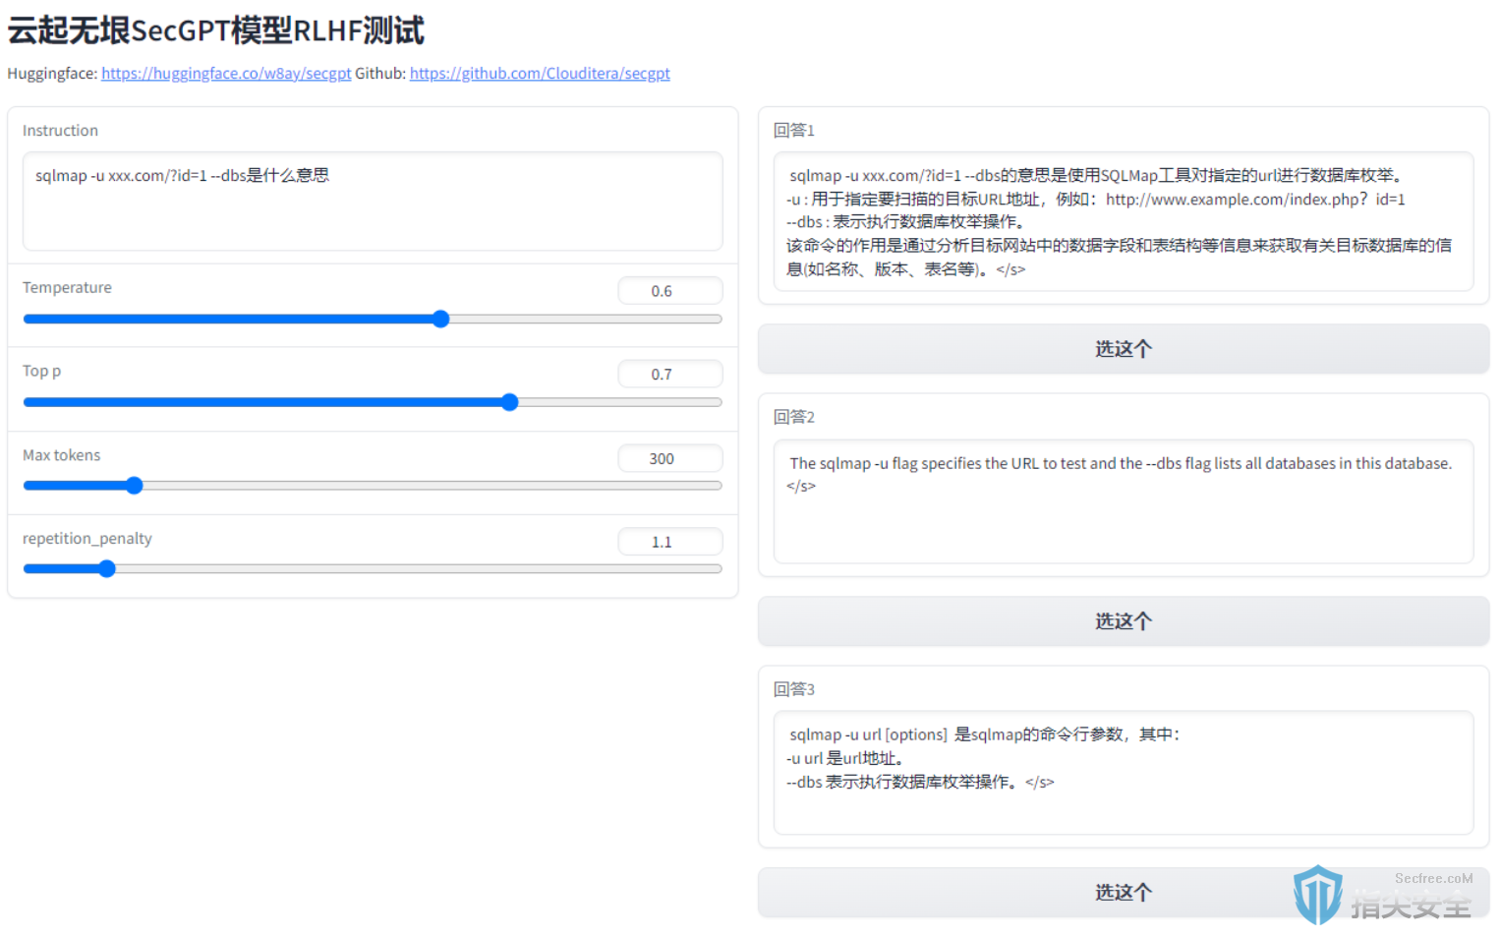Click the Top p label
The width and height of the screenshot is (1500, 938).
tap(41, 371)
